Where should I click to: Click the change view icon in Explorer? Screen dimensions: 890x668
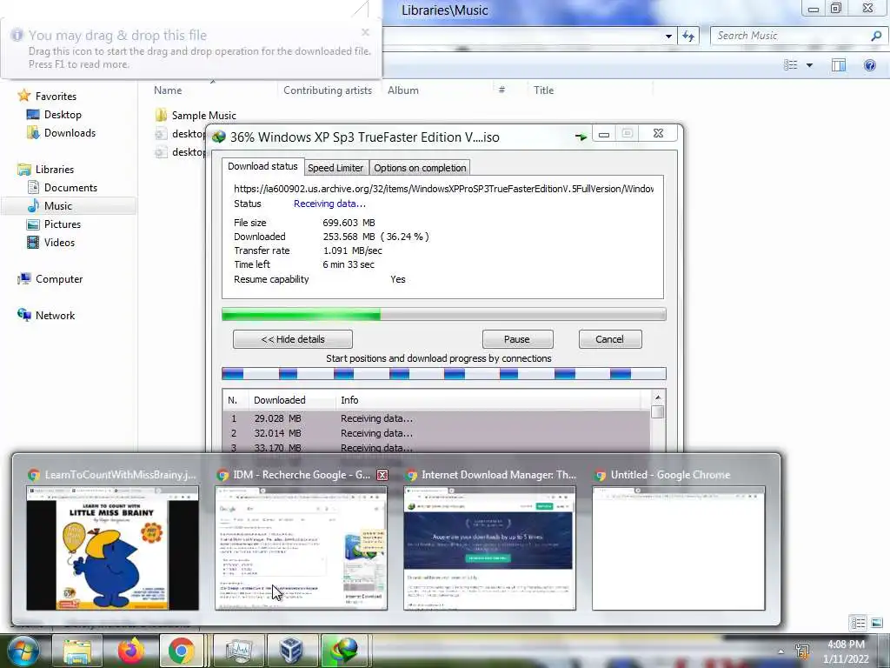click(x=791, y=65)
